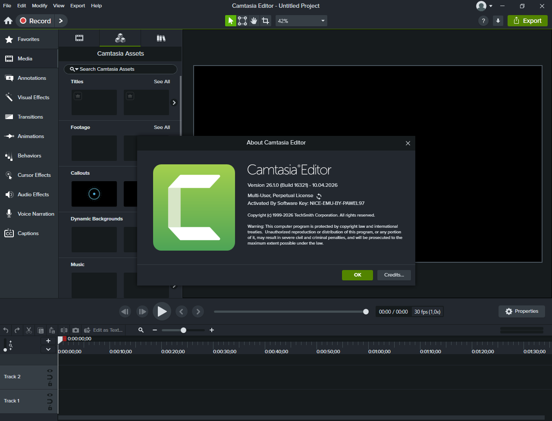Viewport: 552px width, 421px height.
Task: Show the Transitions panel
Action: click(x=29, y=117)
